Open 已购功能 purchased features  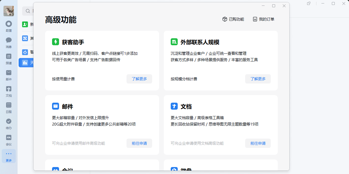(x=233, y=19)
